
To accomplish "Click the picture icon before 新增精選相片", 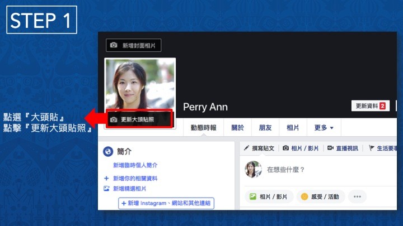I will pyautogui.click(x=106, y=189).
